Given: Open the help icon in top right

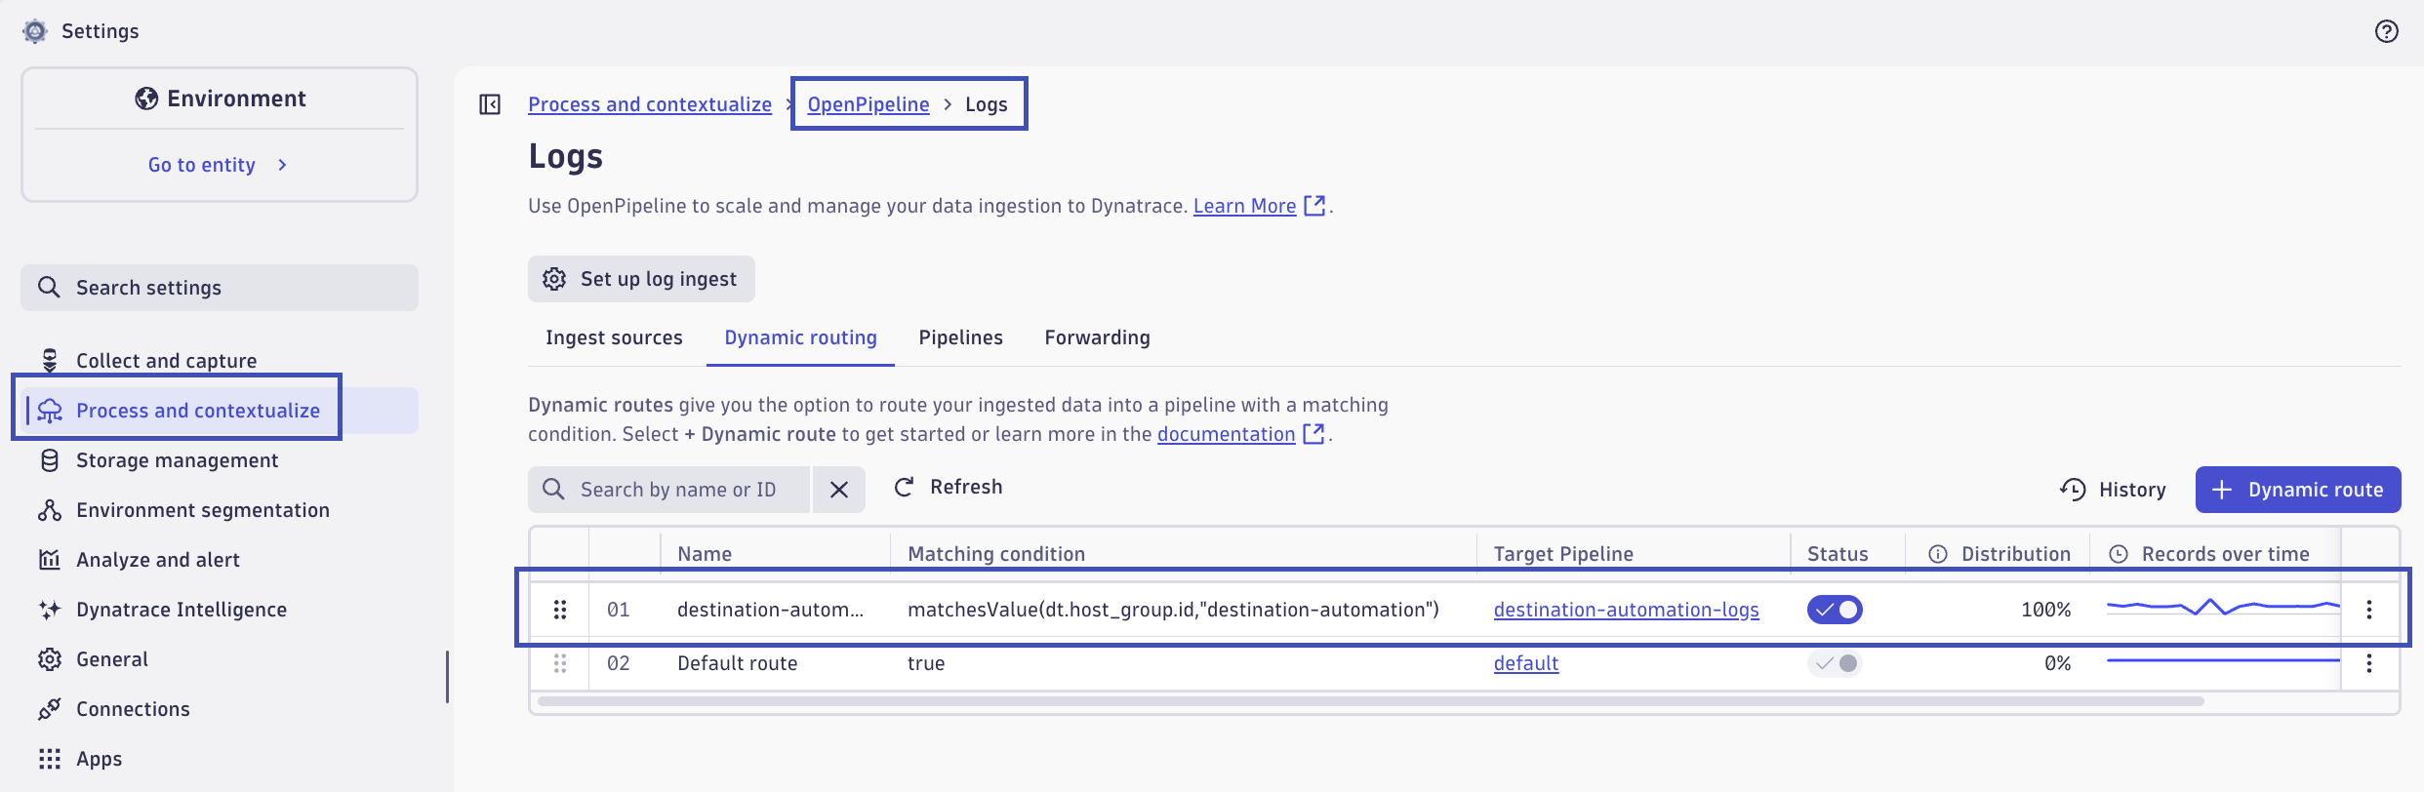Looking at the screenshot, I should click(x=2386, y=31).
